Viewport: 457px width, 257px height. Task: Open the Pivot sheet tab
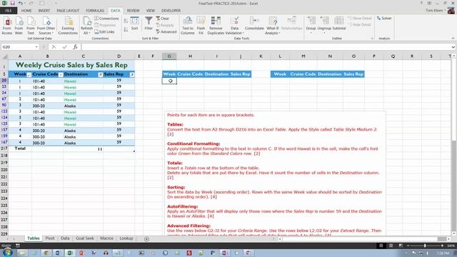tap(50, 238)
